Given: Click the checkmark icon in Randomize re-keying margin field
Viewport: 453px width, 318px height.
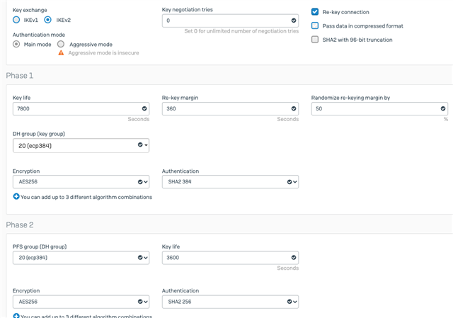Looking at the screenshot, I should [x=443, y=108].
